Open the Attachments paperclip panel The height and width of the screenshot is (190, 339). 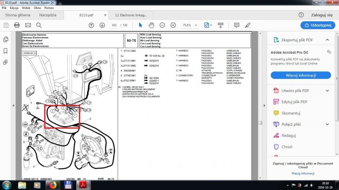[x=6, y=62]
